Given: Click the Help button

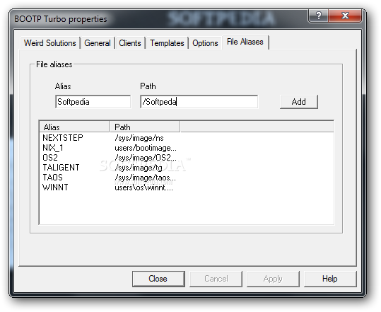Looking at the screenshot, I should 330,279.
